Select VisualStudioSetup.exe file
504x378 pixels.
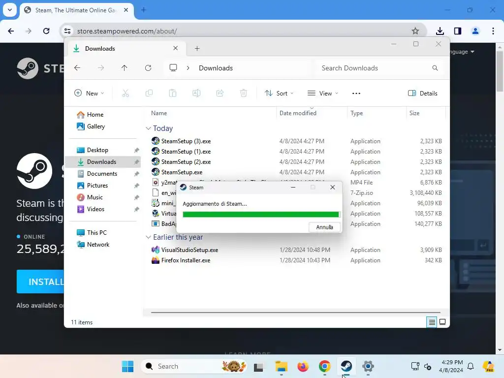pos(189,250)
